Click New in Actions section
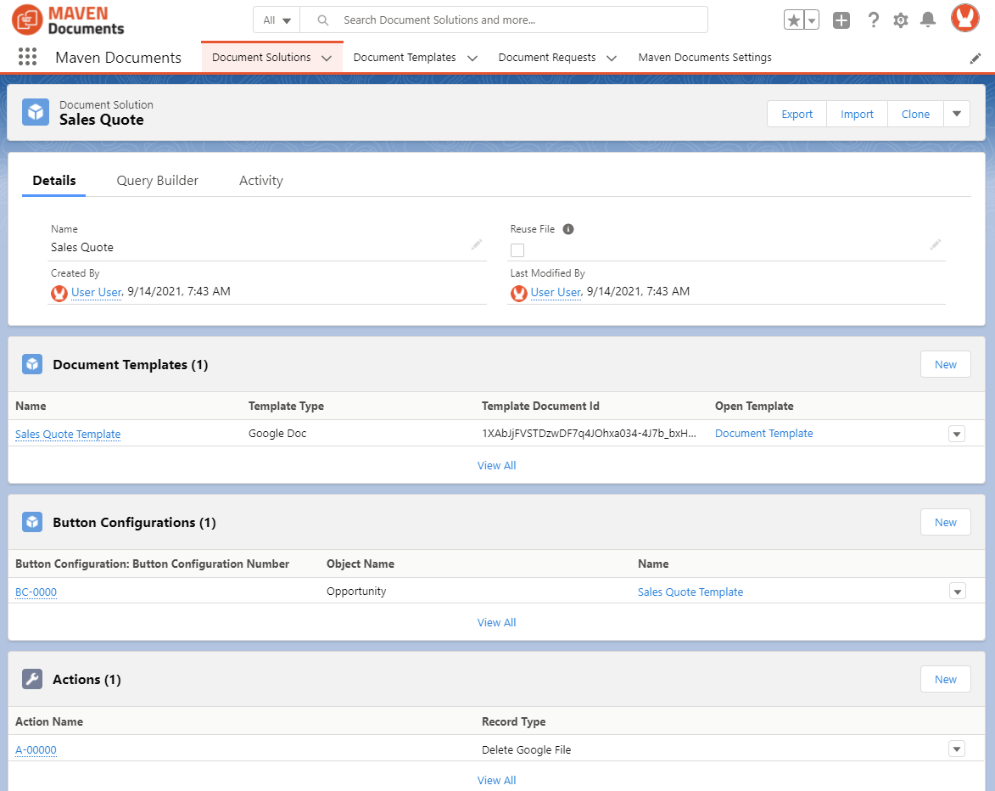The image size is (995, 791). tap(945, 679)
